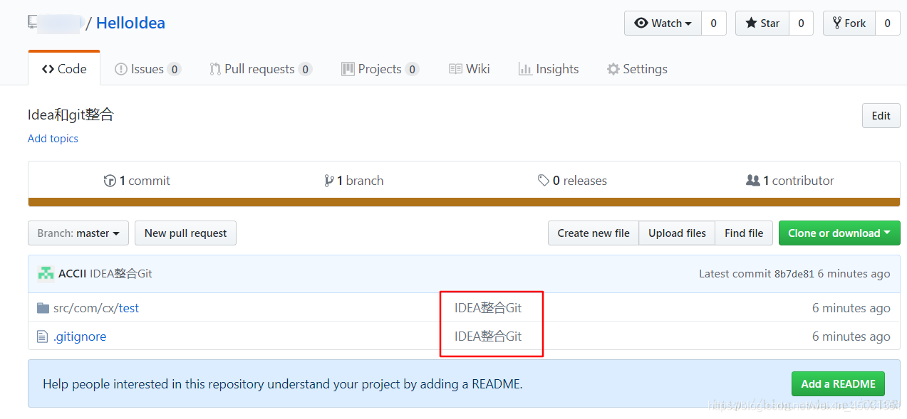Click the Pull requests tab icon
Viewport: 907px width, 419px height.
pos(215,69)
